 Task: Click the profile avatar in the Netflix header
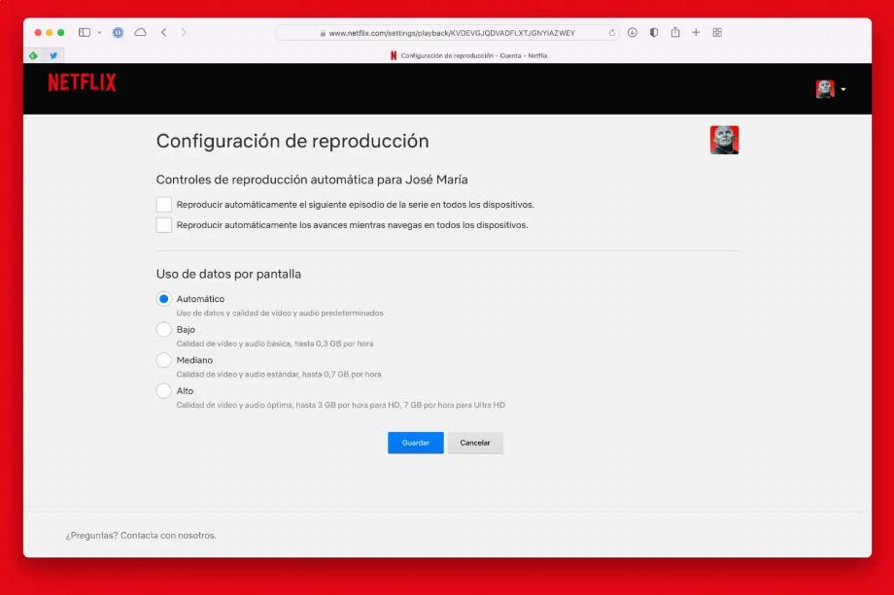point(825,89)
